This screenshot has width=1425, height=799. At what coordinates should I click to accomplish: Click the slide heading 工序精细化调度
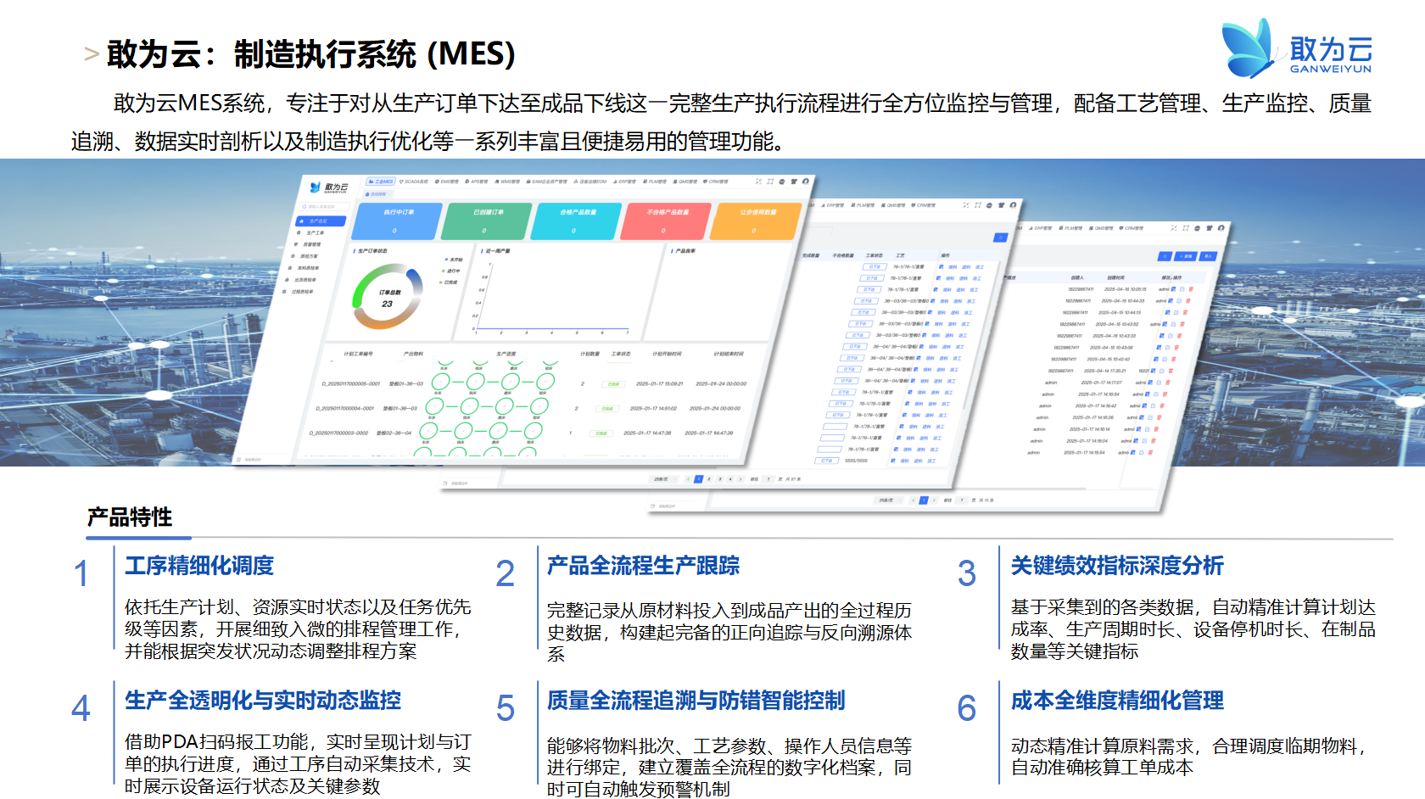[199, 565]
